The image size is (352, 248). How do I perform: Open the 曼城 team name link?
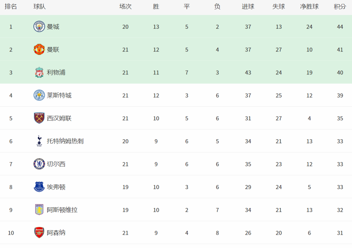(x=53, y=27)
